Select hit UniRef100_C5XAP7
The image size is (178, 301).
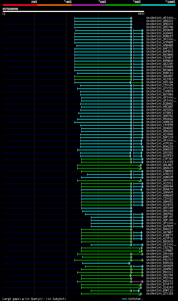pos(160,58)
